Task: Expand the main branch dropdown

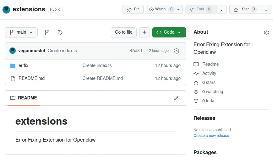Action: click(x=21, y=32)
